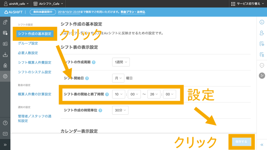267x150 pixels.
Task: Click help icon beside シフト開始日
Action: pos(87,78)
